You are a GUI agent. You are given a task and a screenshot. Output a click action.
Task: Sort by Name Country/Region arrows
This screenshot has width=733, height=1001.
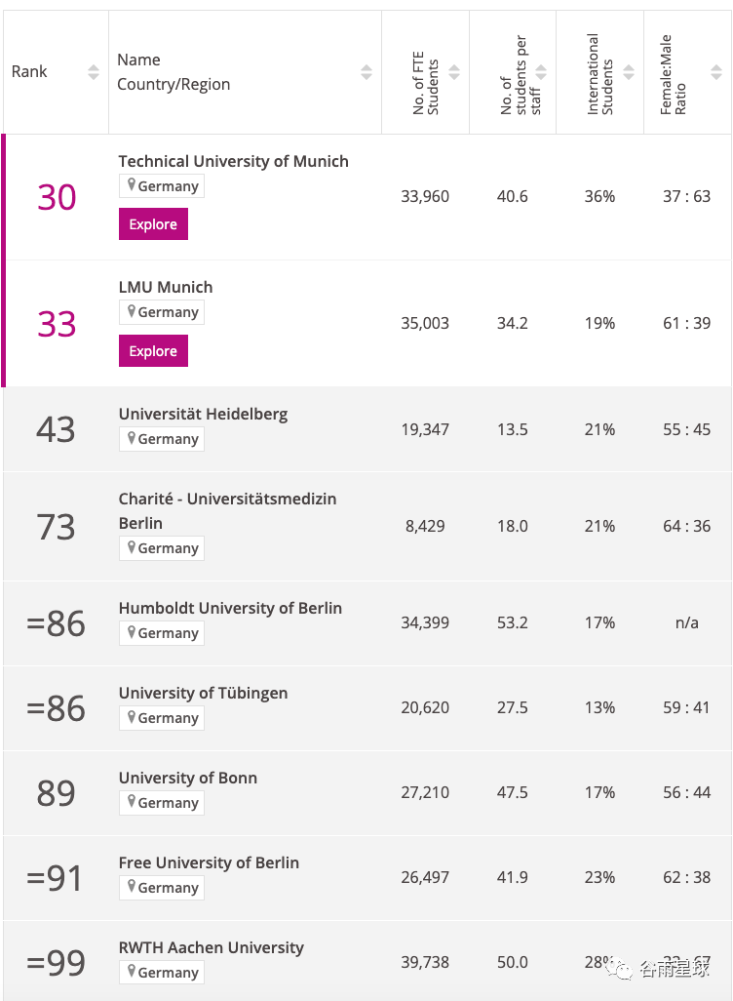pyautogui.click(x=366, y=72)
